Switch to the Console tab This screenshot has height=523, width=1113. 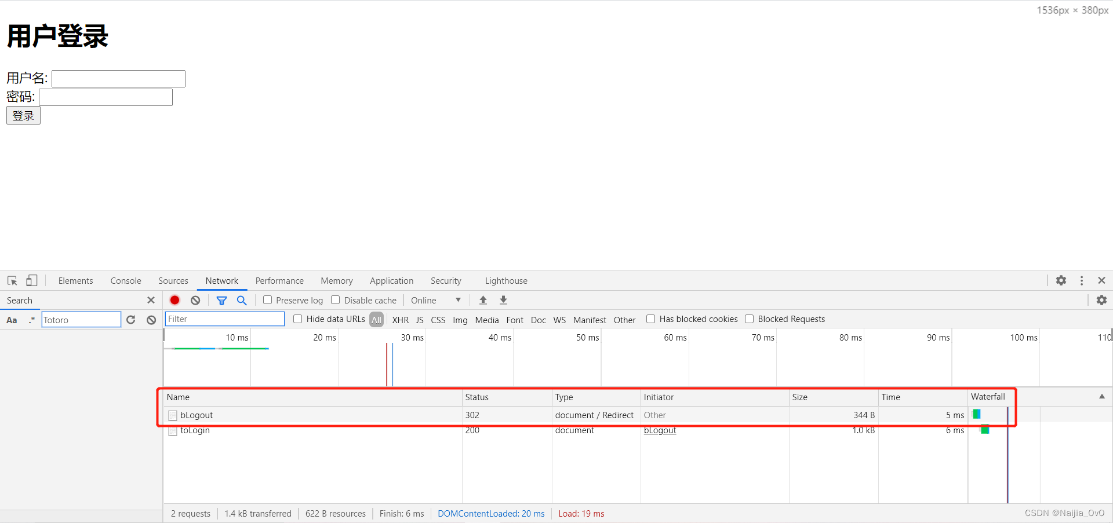(126, 281)
